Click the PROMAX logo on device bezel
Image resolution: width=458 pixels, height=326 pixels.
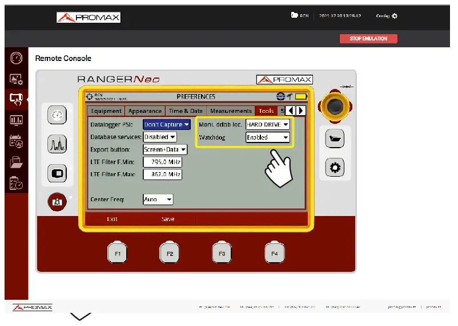coord(284,79)
